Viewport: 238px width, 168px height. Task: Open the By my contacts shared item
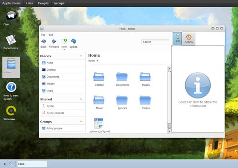click(x=62, y=113)
